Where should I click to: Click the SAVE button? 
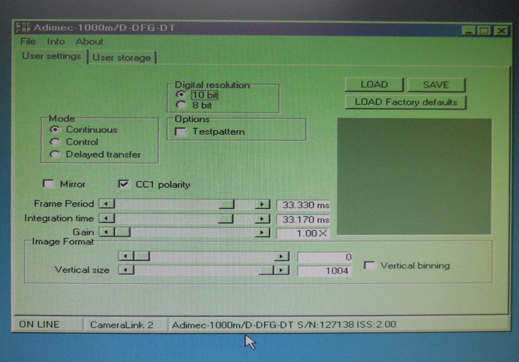point(436,85)
